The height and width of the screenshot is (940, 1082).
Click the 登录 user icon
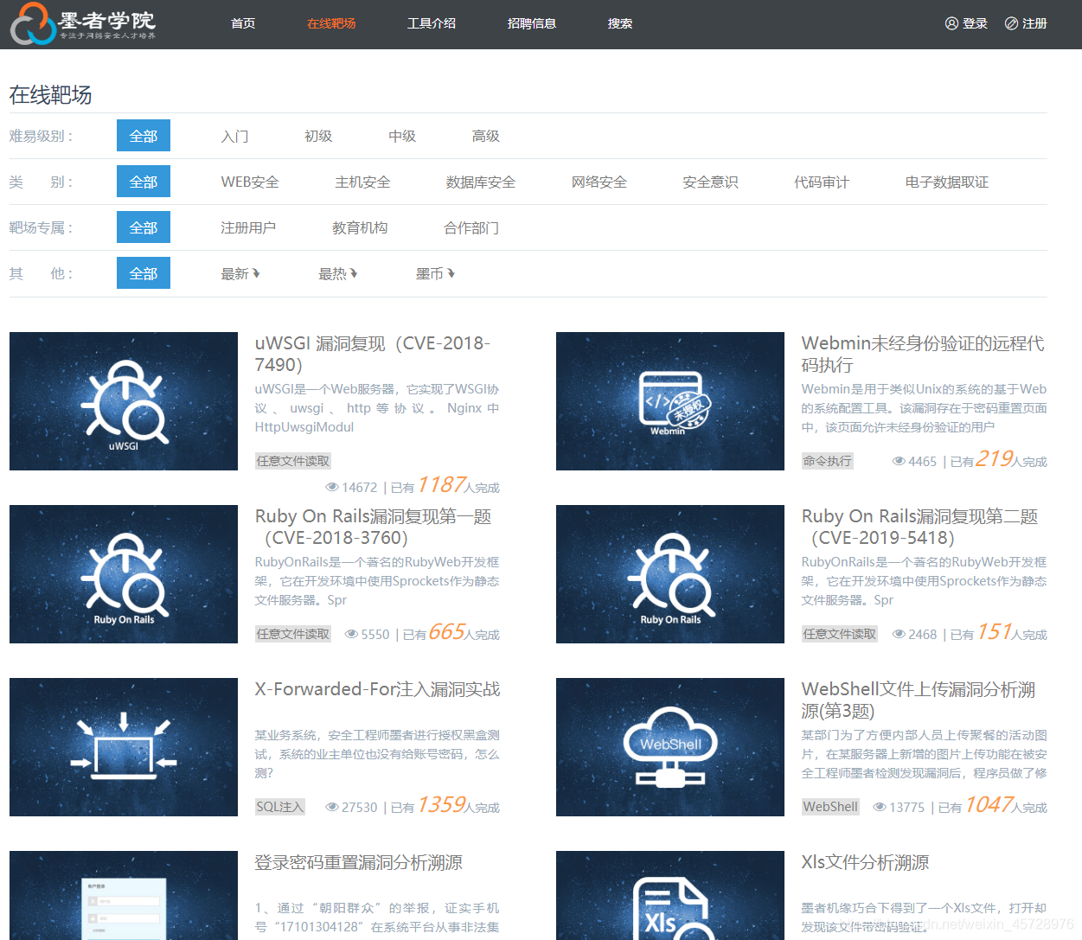(x=951, y=23)
